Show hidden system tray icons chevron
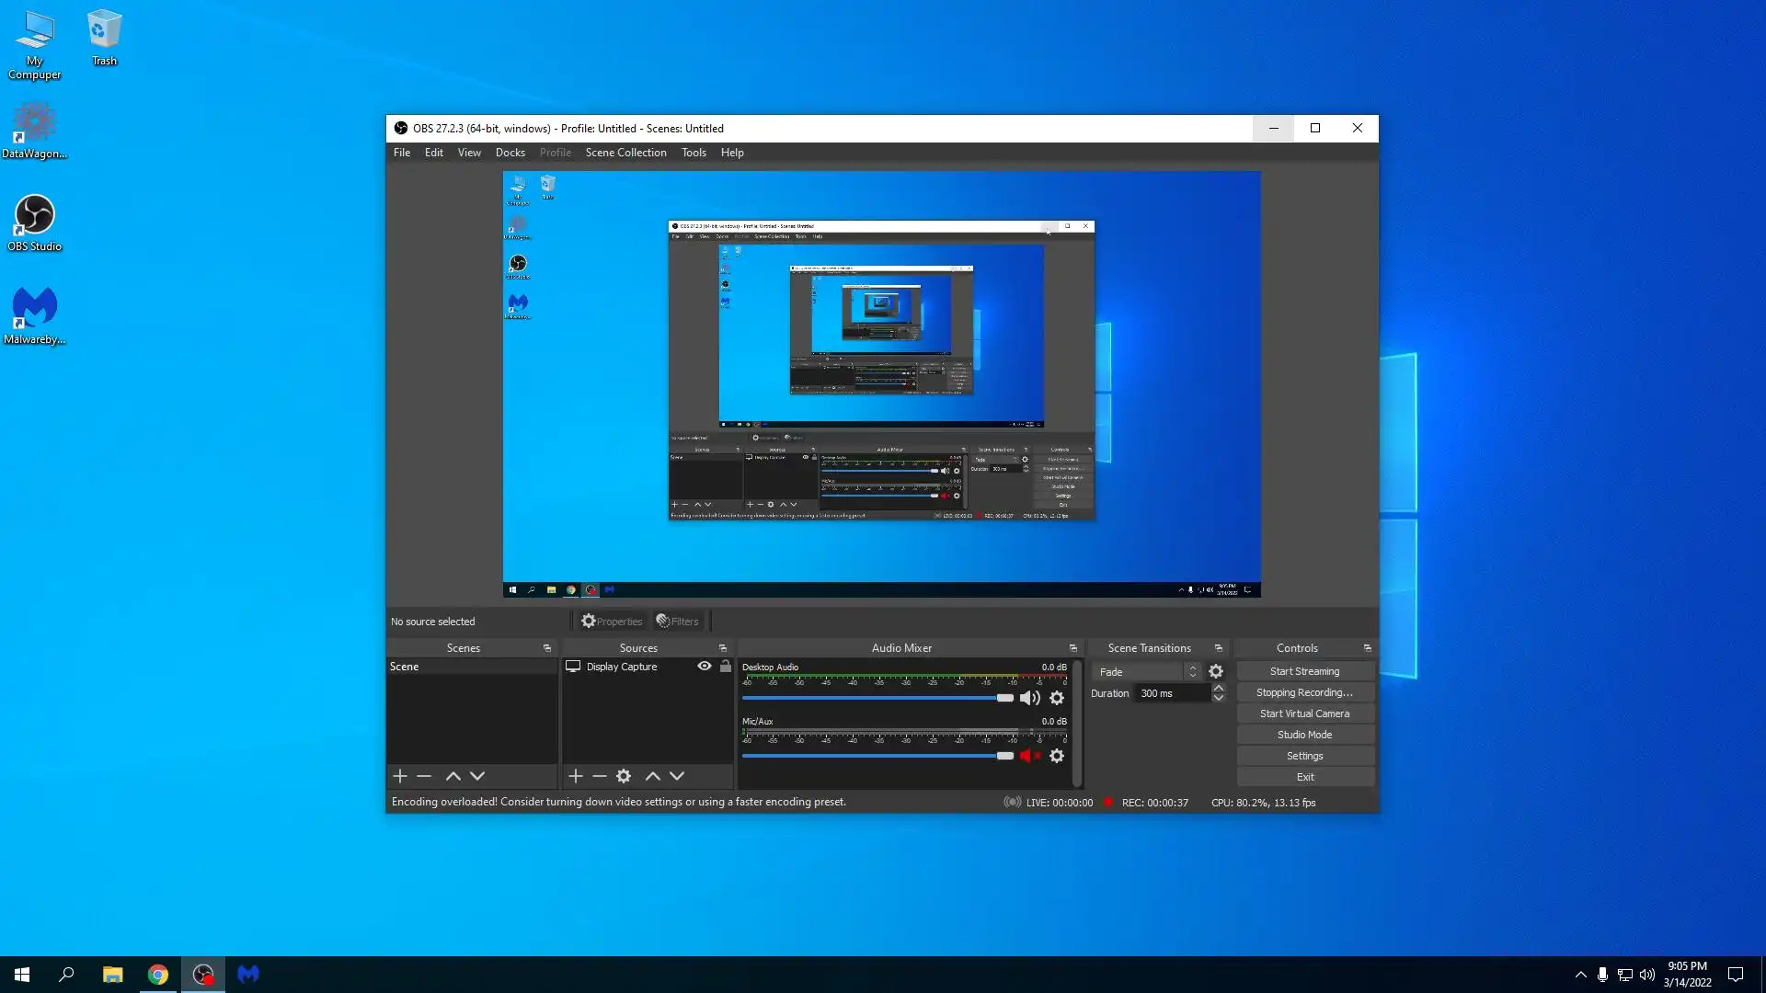1766x993 pixels. 1580,975
